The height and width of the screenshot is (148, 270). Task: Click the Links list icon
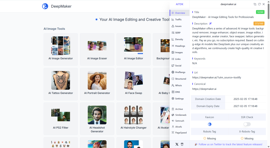[x=173, y=59]
